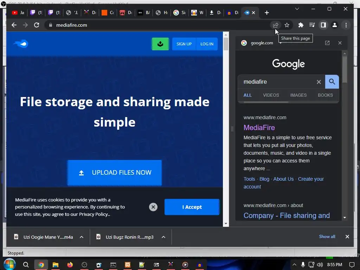The height and width of the screenshot is (270, 360).
Task: Open the tab search dropdown arrow
Action: click(297, 9)
